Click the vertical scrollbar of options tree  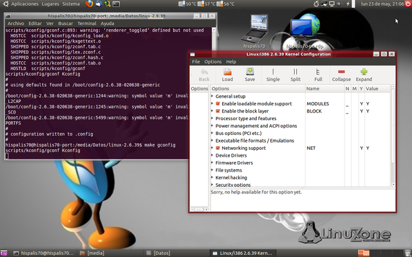(x=393, y=136)
